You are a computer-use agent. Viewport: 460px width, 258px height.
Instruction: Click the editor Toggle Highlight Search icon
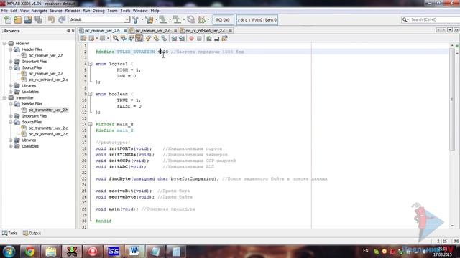point(139,38)
